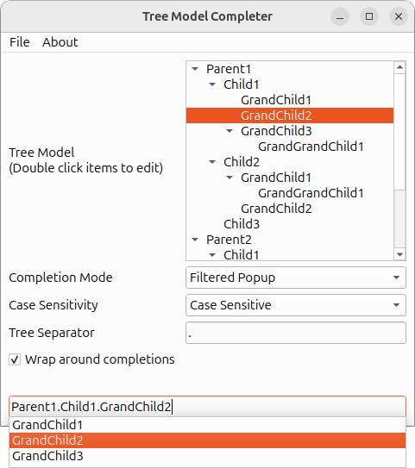The width and height of the screenshot is (415, 468).
Task: Open the File menu
Action: coord(20,42)
